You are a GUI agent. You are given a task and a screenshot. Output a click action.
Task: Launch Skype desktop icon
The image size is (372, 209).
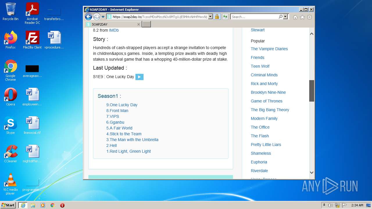click(10, 125)
